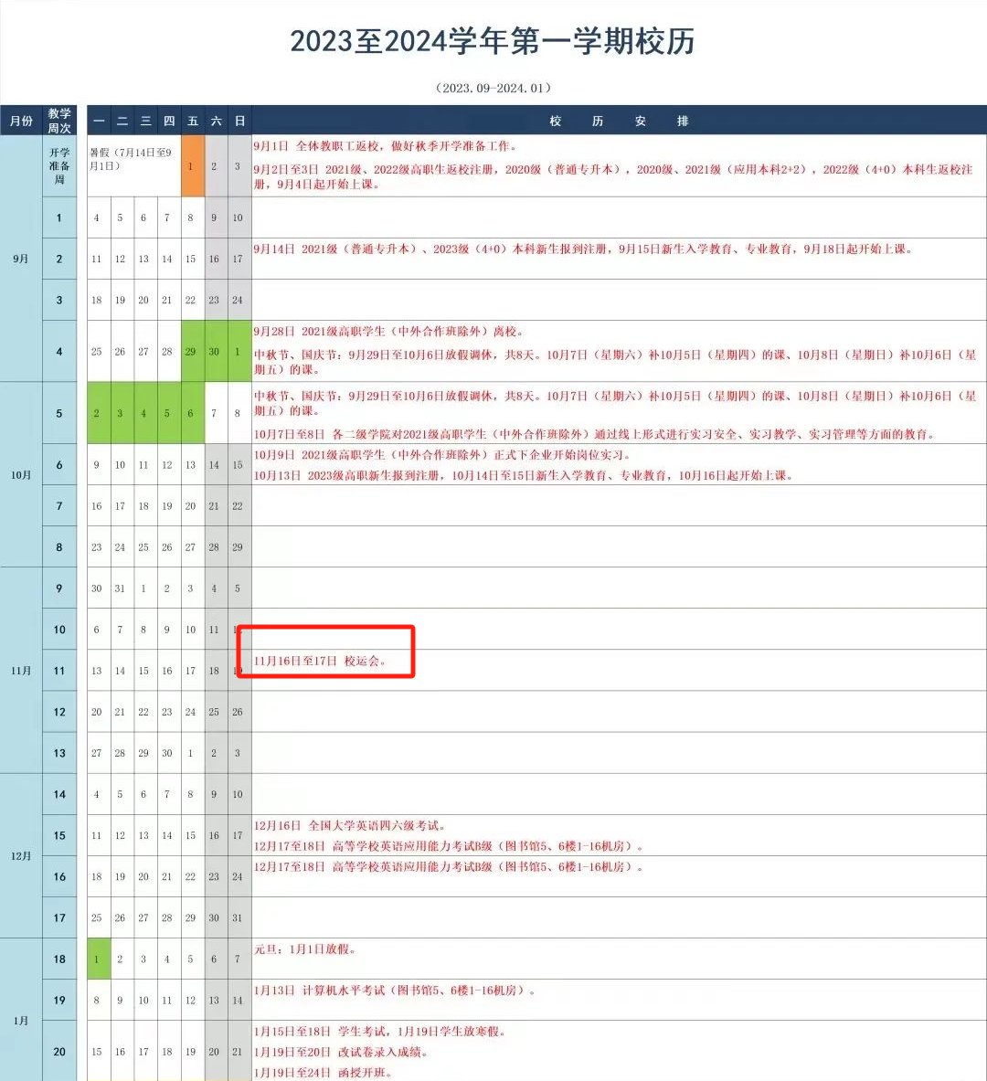Click the subtitle (2023.09-2024.01)
987x1081 pixels.
point(493,89)
